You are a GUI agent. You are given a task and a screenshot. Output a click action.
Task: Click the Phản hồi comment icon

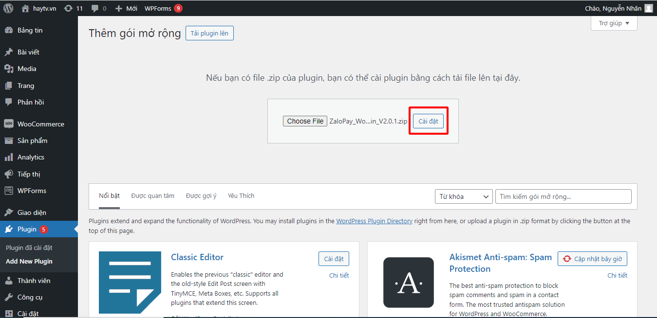point(9,102)
